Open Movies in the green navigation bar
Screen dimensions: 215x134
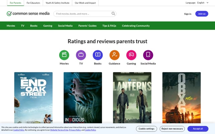point(11,26)
